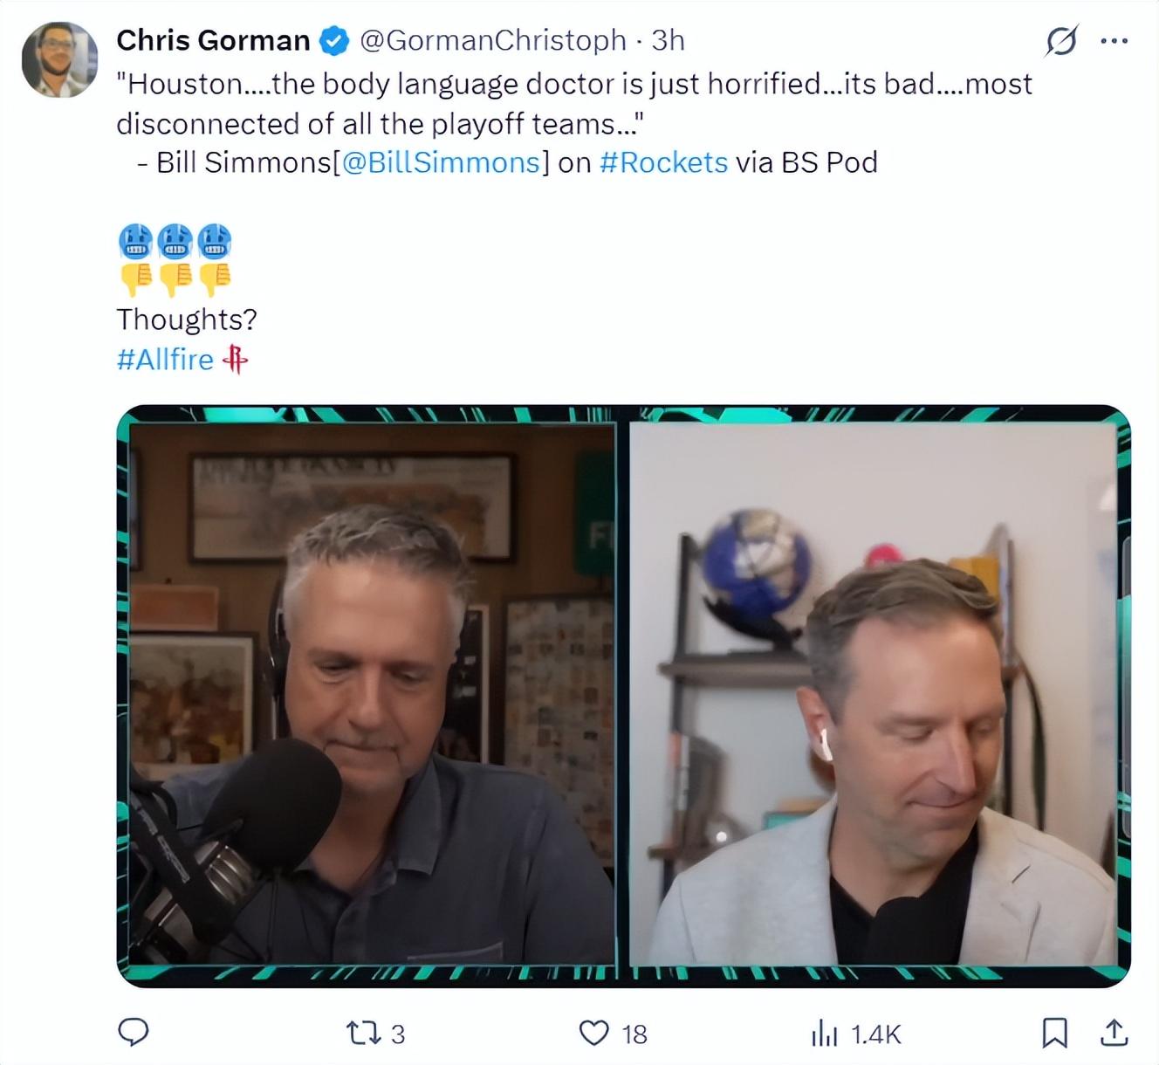Open the right video frame with globe
Image resolution: width=1159 pixels, height=1065 pixels.
(873, 694)
